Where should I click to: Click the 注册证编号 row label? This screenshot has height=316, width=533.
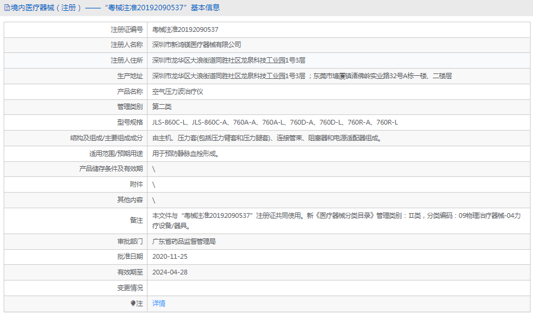(127, 29)
